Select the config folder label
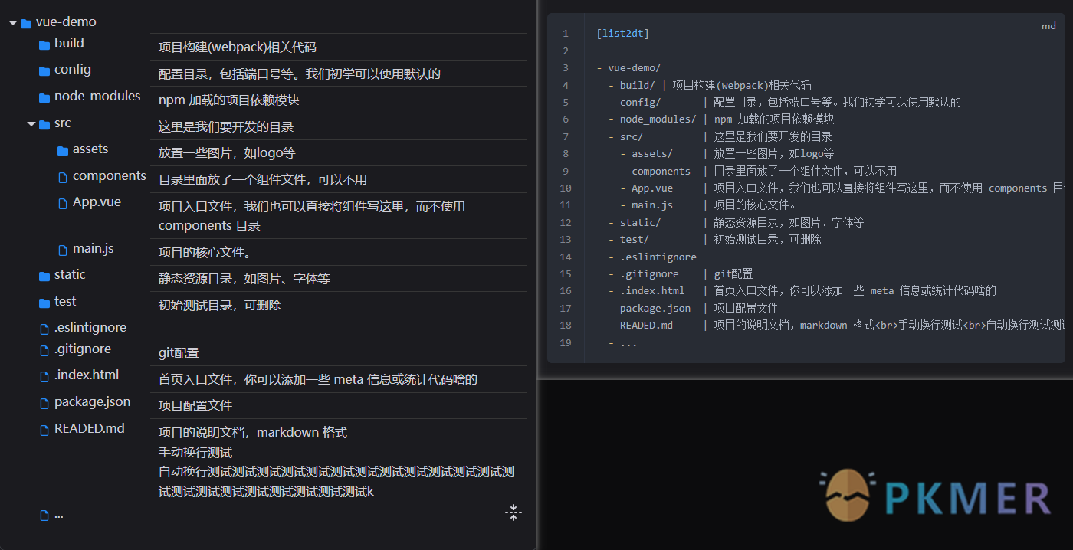This screenshot has height=550, width=1073. point(73,70)
